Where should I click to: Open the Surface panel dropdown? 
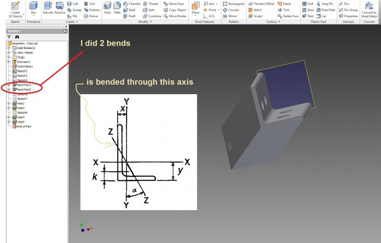pos(273,21)
